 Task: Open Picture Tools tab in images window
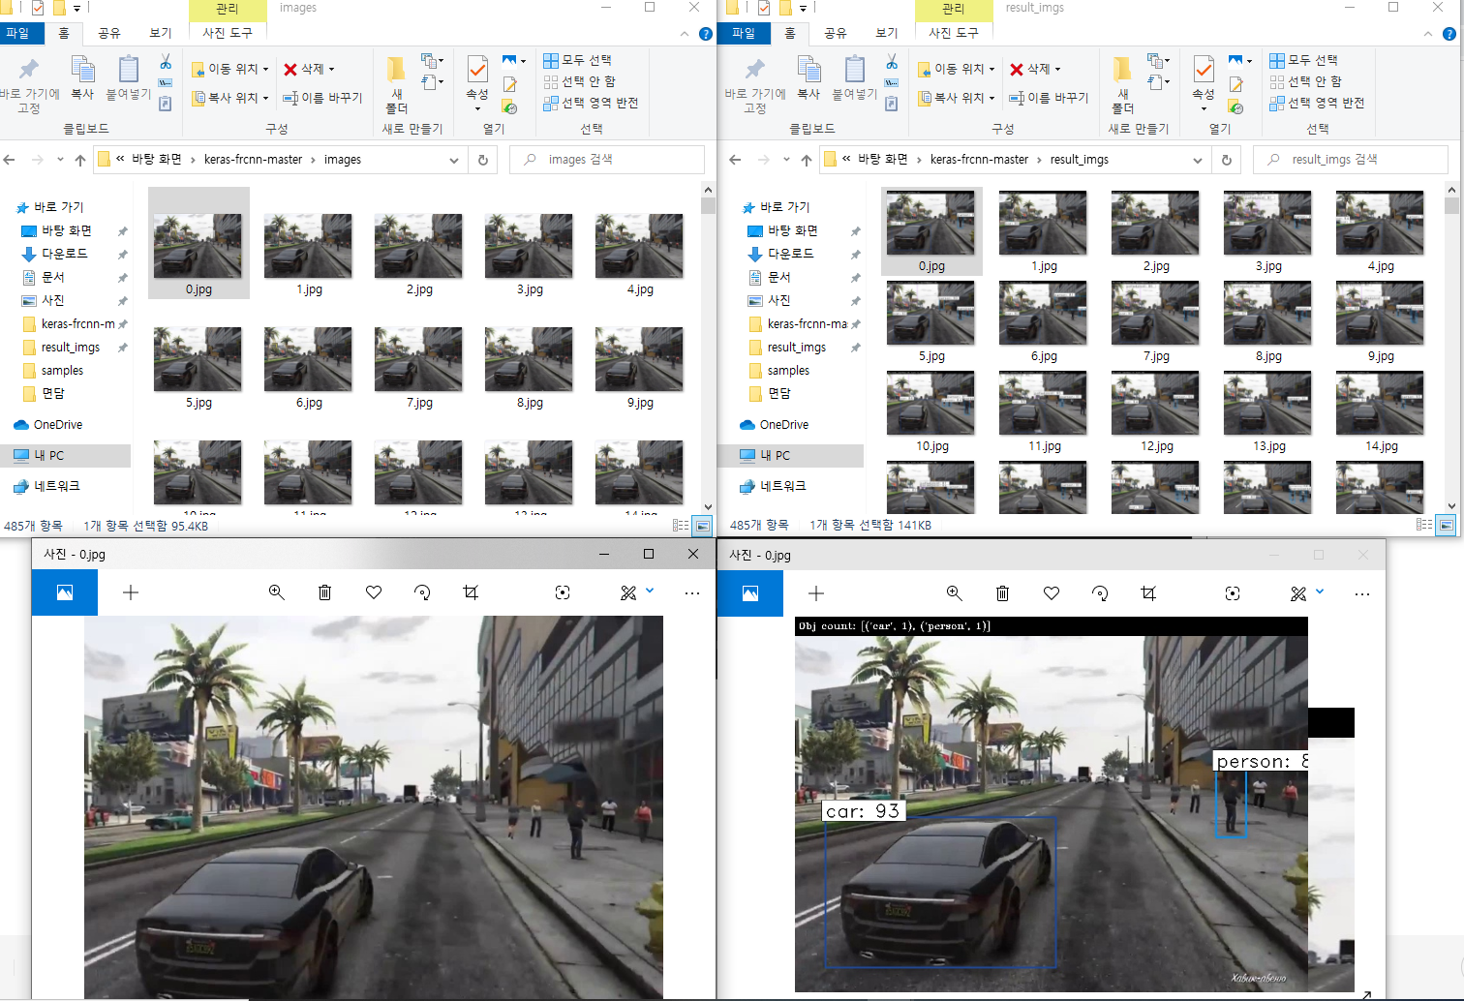[x=228, y=33]
